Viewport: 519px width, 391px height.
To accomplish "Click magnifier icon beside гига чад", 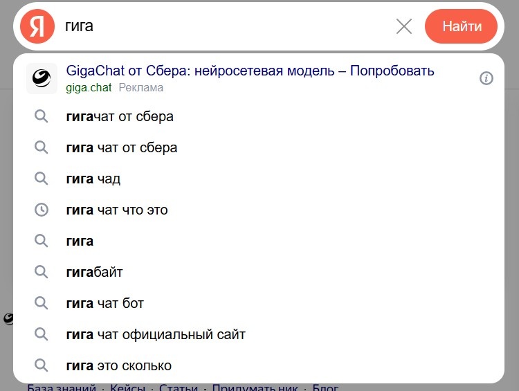I will pos(42,179).
